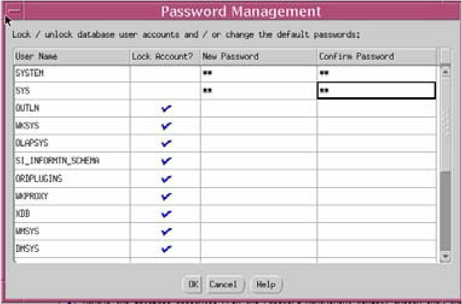This screenshot has height=304, width=462.
Task: Focus the Confirm Password field for SYS
Action: point(376,91)
